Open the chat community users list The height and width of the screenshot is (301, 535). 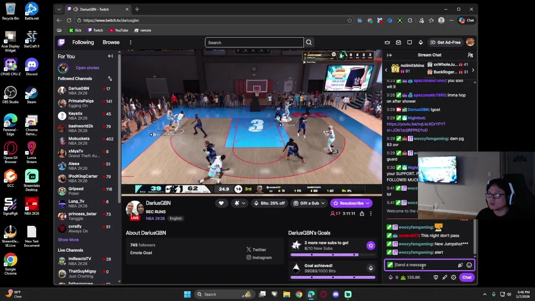470,55
